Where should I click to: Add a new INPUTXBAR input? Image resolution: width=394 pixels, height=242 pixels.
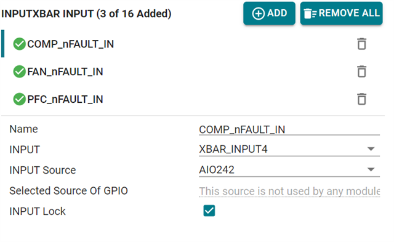269,14
